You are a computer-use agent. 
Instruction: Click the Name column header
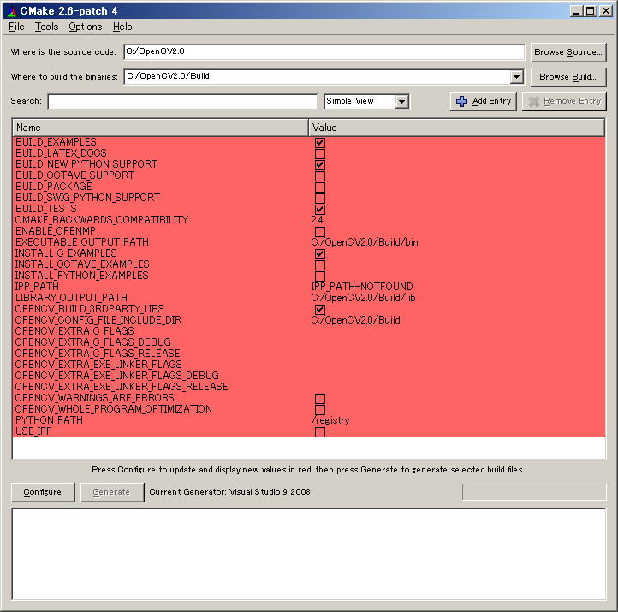[x=160, y=128]
